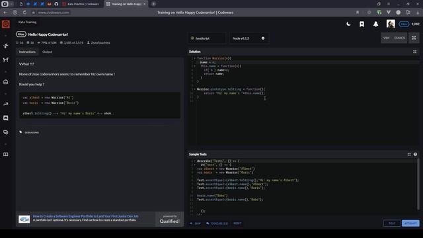Open the GitLab pinned tab

[x=49, y=4]
